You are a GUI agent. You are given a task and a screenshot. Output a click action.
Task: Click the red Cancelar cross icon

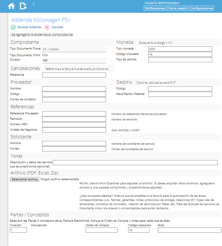pyautogui.click(x=47, y=27)
